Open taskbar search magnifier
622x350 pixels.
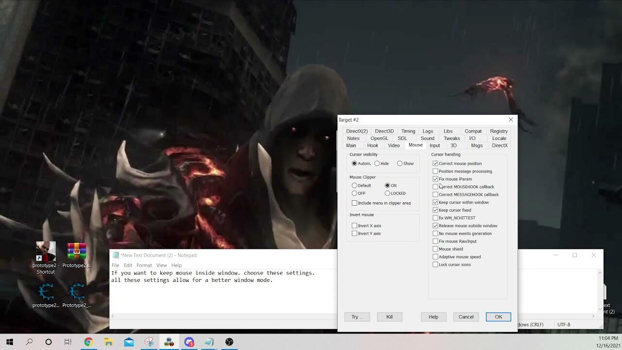pyautogui.click(x=29, y=342)
